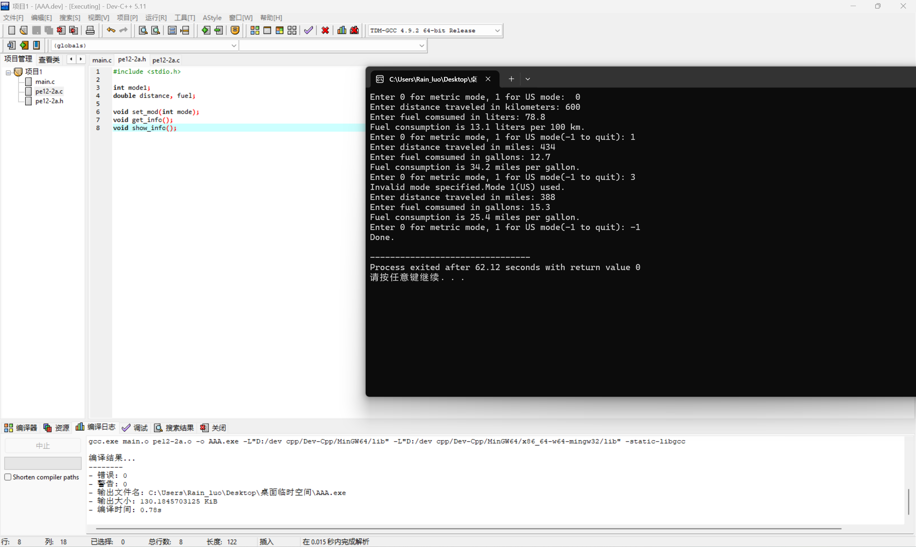
Task: Open the terminal new-tab chevron dropdown
Action: point(527,79)
